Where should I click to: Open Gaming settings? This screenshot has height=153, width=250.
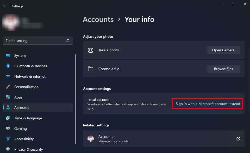(x=37, y=128)
